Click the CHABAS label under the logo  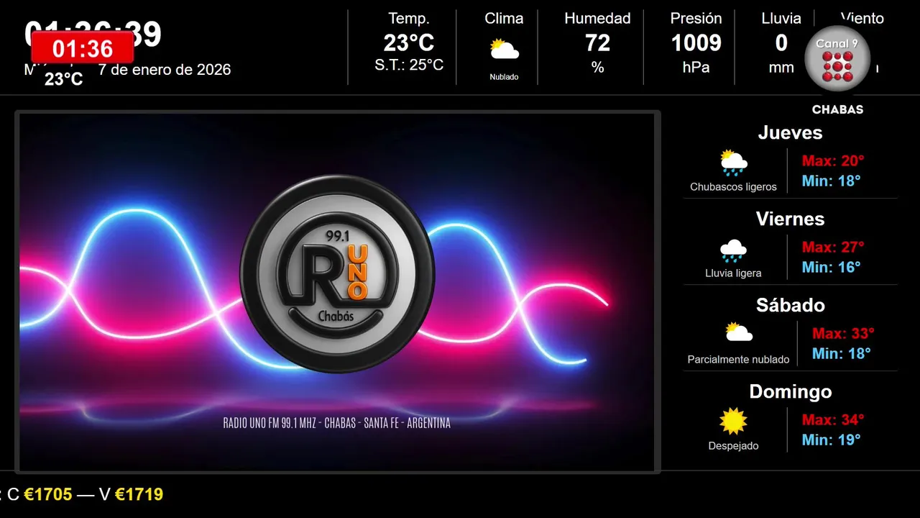pos(837,110)
